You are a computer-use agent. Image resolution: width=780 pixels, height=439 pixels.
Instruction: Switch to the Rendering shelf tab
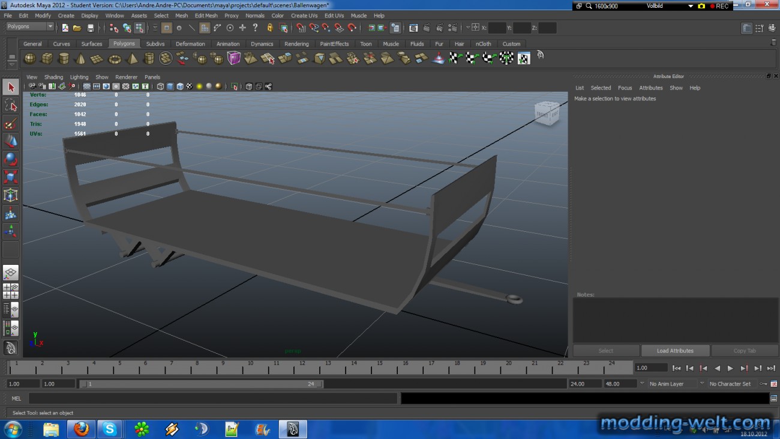click(296, 44)
